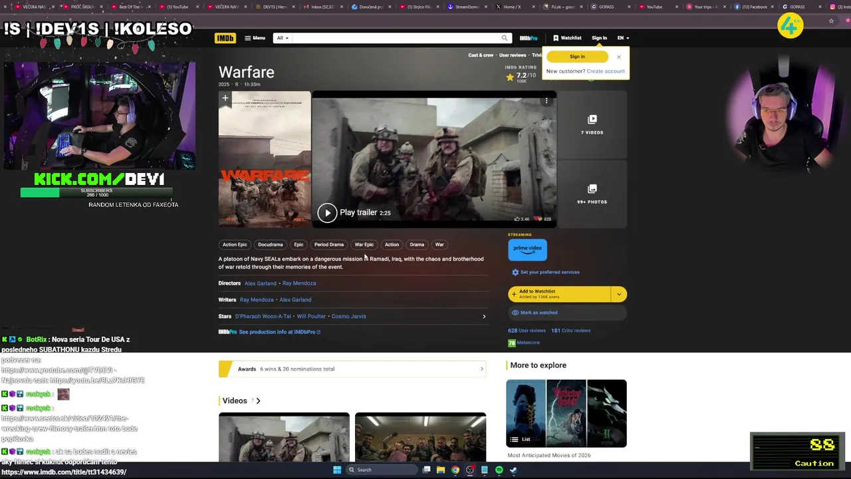Image resolution: width=851 pixels, height=479 pixels.
Task: Click the trailer like thumbs-up icon
Action: click(517, 219)
